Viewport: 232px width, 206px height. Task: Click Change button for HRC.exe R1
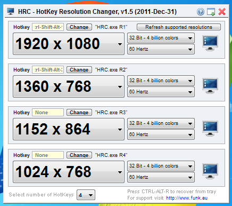coord(79,27)
